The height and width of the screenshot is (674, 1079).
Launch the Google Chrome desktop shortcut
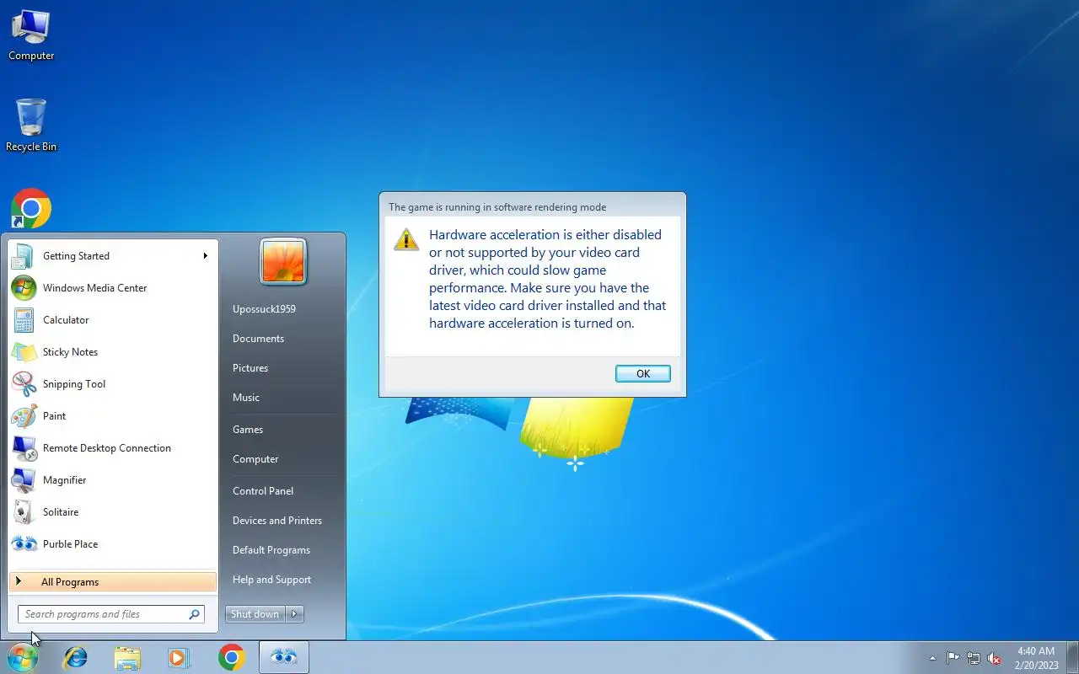pyautogui.click(x=31, y=208)
